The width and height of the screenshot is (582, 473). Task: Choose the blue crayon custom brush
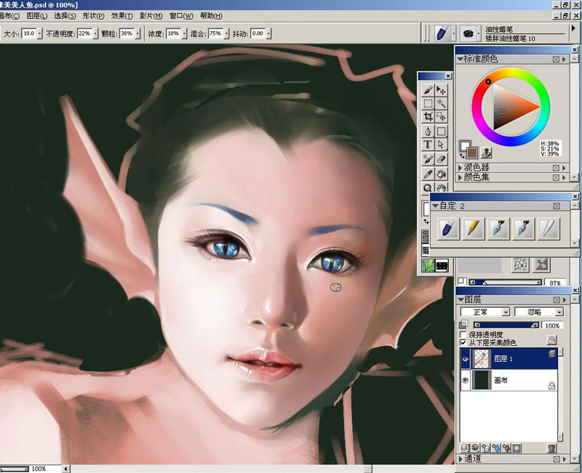click(448, 228)
